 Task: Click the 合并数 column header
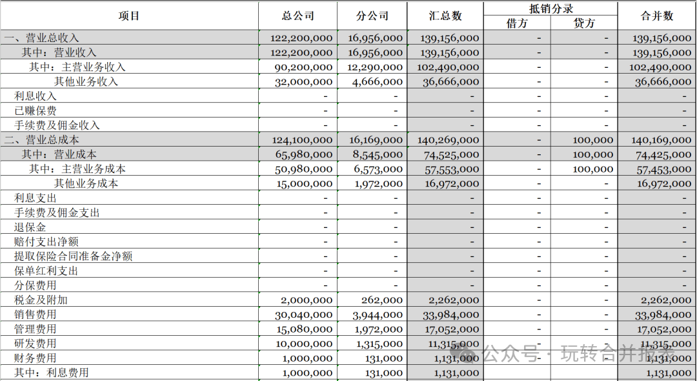point(657,15)
